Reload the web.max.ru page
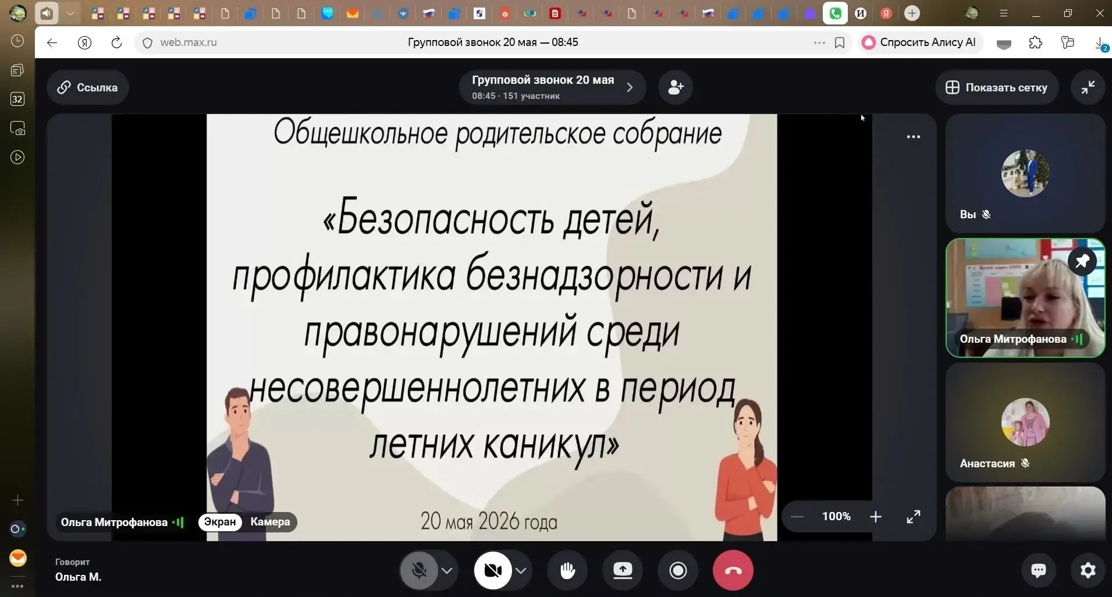Image resolution: width=1112 pixels, height=597 pixels. click(x=116, y=42)
